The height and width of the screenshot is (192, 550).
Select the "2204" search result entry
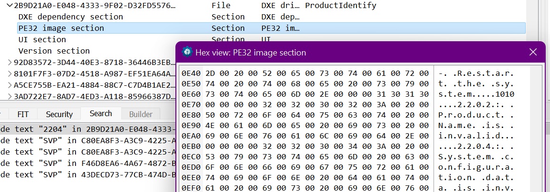(x=87, y=129)
